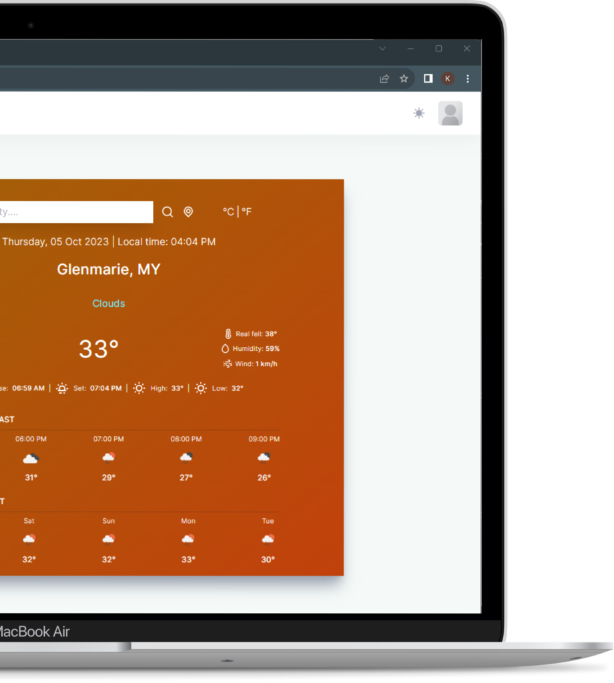The width and height of the screenshot is (614, 683).
Task: Use current location pin icon
Action: 188,211
